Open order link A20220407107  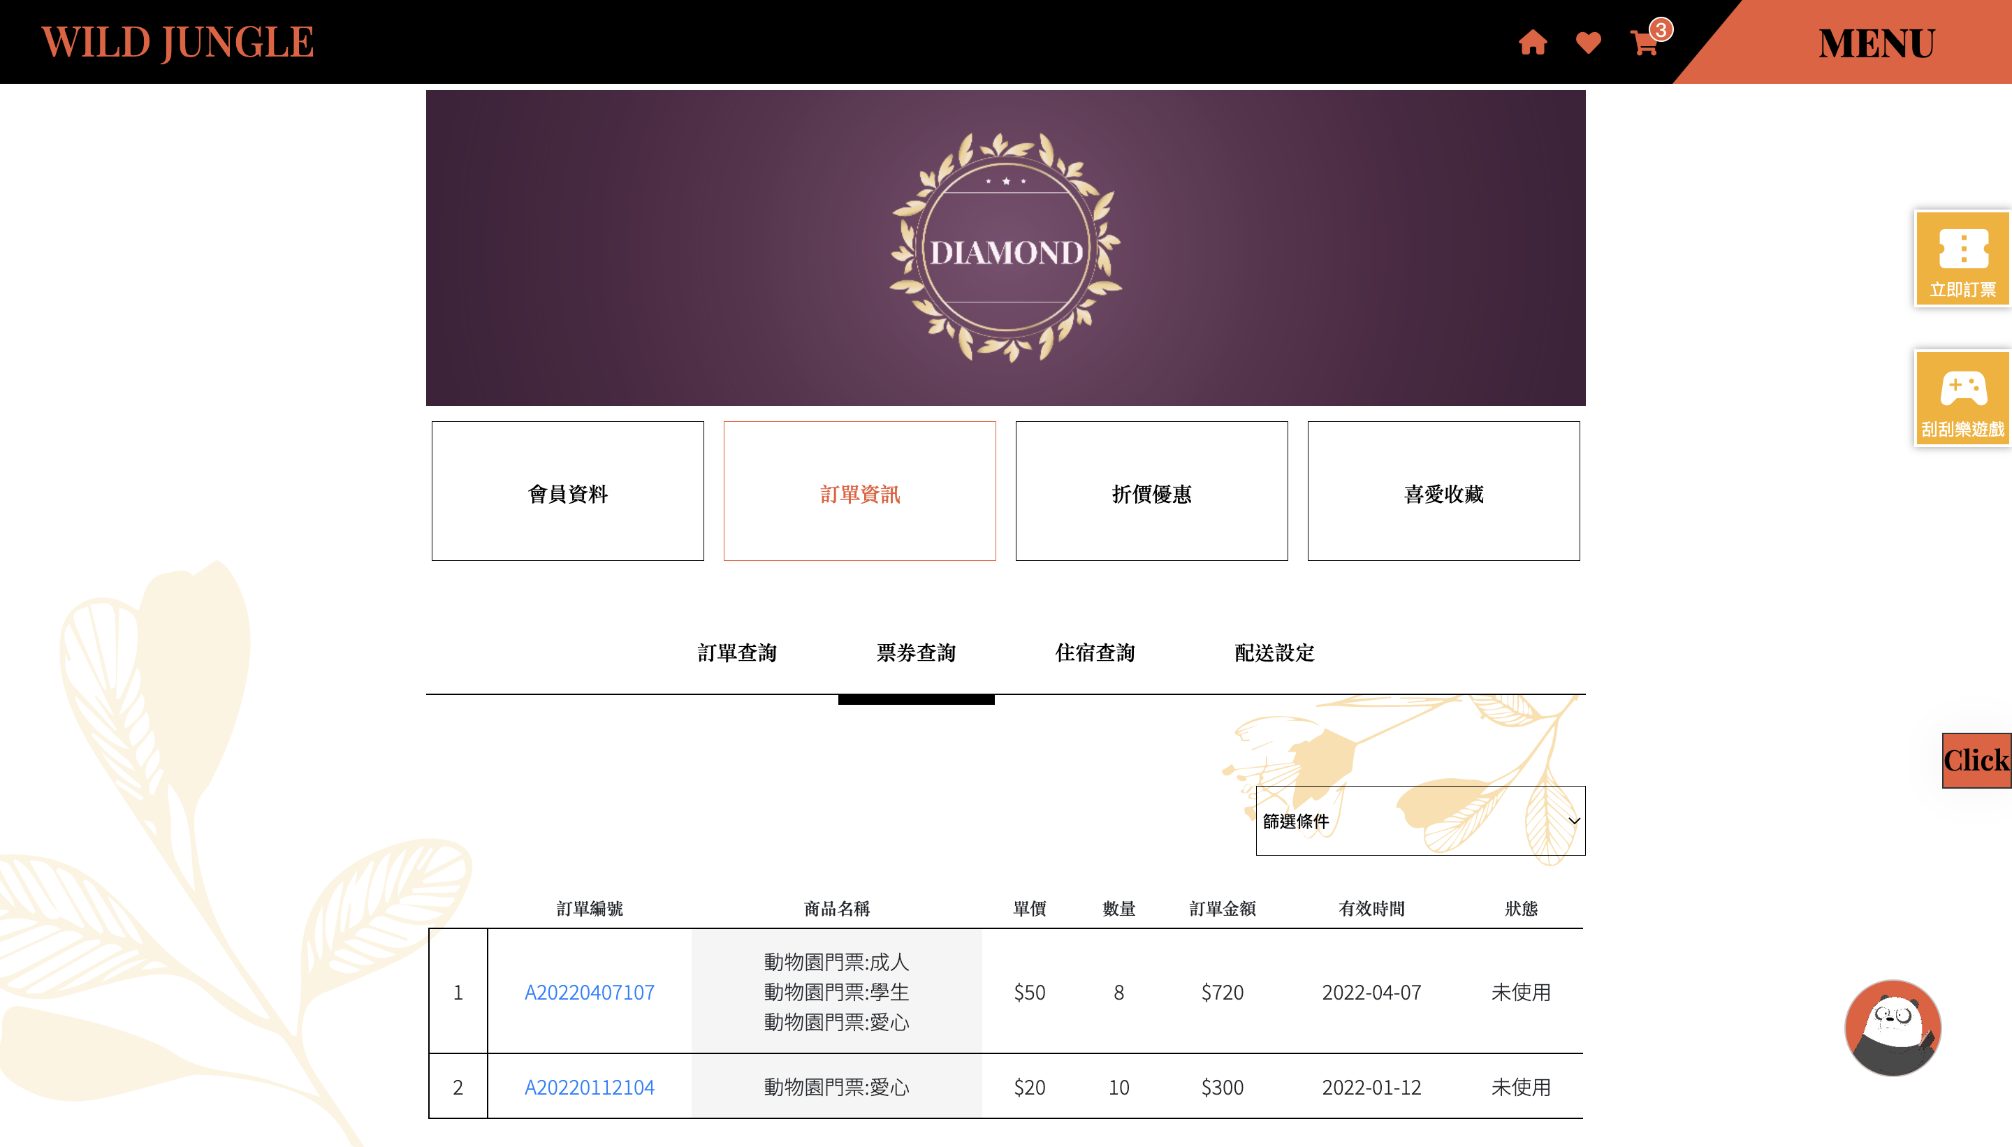589,993
